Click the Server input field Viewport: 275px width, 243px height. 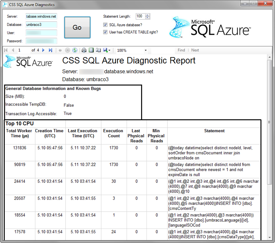coord(41,16)
